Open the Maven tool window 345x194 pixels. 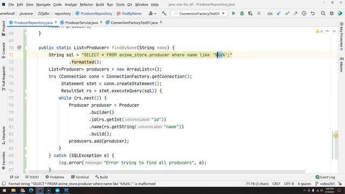pos(341,65)
